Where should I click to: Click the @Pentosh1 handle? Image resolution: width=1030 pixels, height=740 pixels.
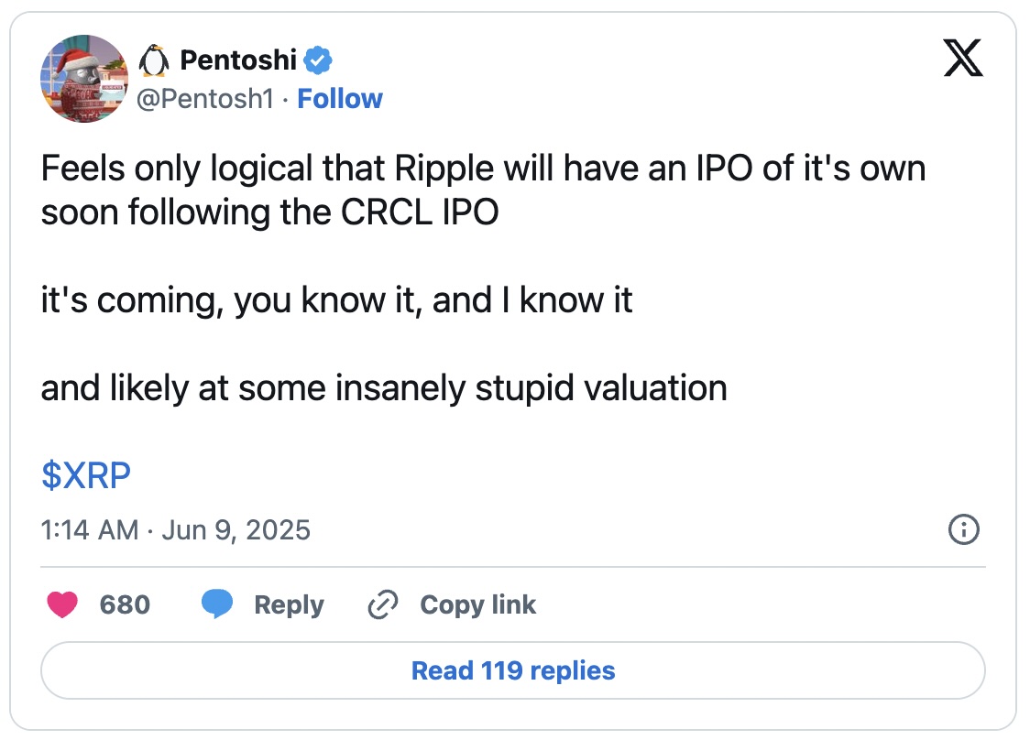[205, 99]
